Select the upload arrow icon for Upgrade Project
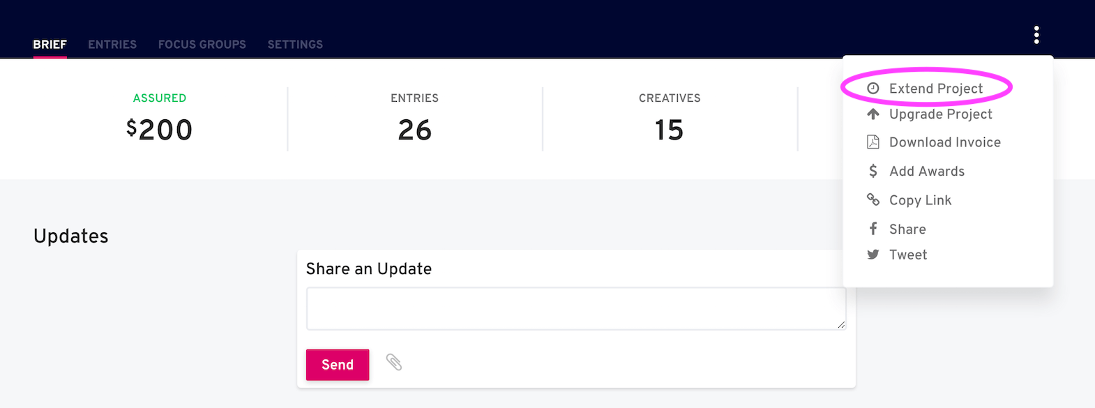The width and height of the screenshot is (1095, 408). [x=874, y=114]
